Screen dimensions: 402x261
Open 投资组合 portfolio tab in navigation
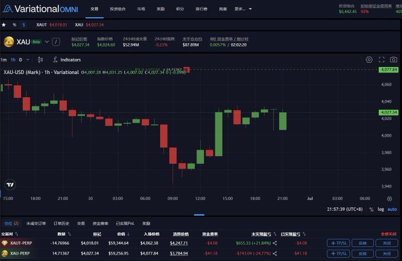pos(118,9)
